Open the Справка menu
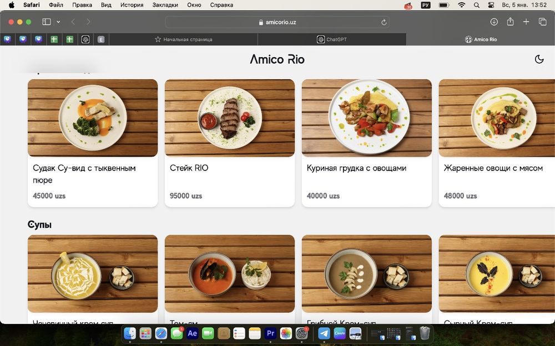The height and width of the screenshot is (346, 555). coord(221,5)
